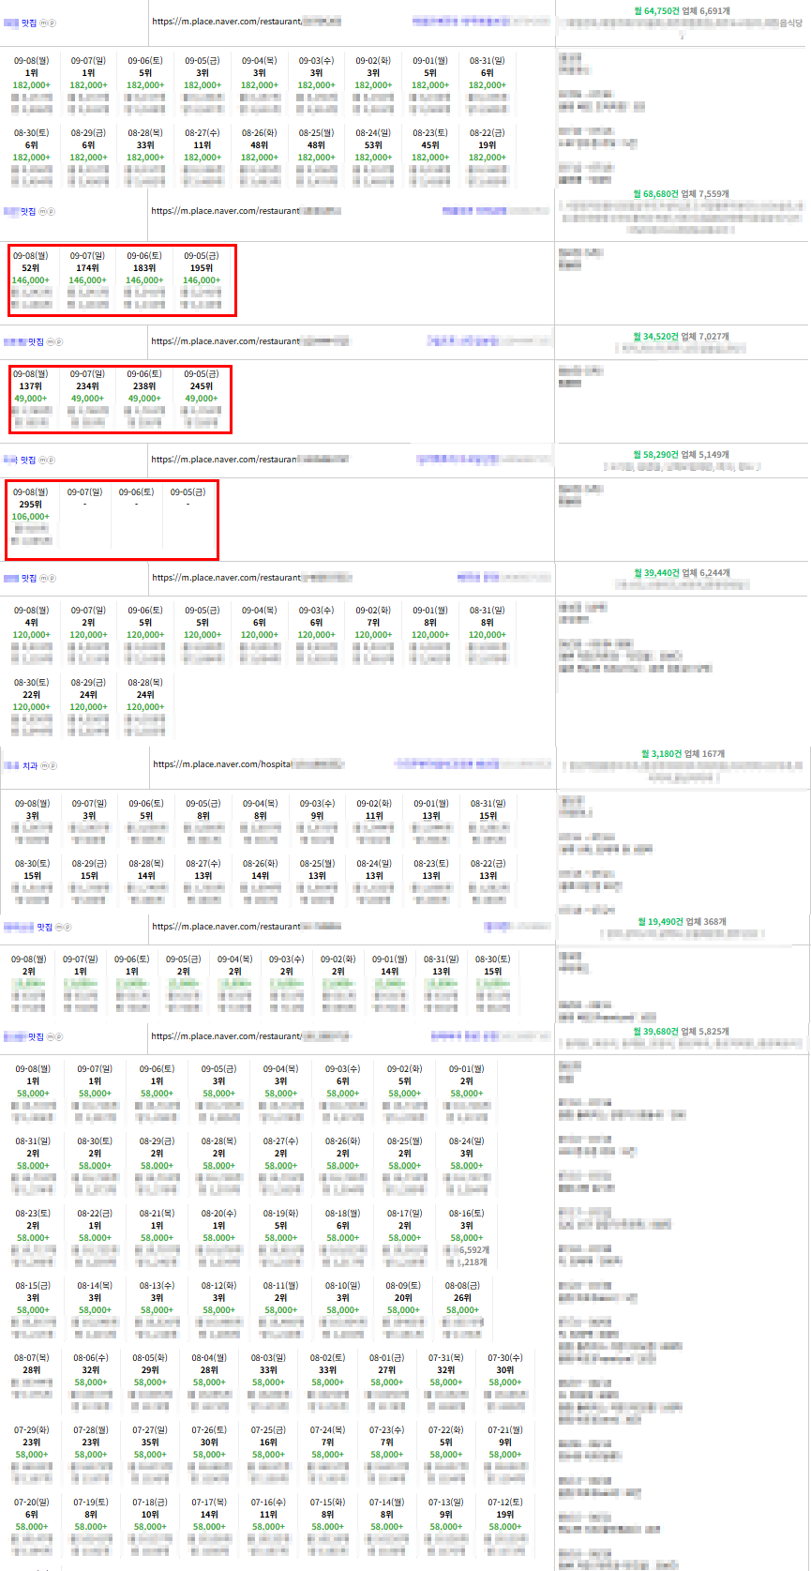Click the 'p' icon beside the 치과 keyword

(52, 766)
